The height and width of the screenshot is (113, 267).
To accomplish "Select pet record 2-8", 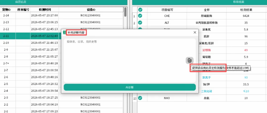I will (x=6, y=56).
